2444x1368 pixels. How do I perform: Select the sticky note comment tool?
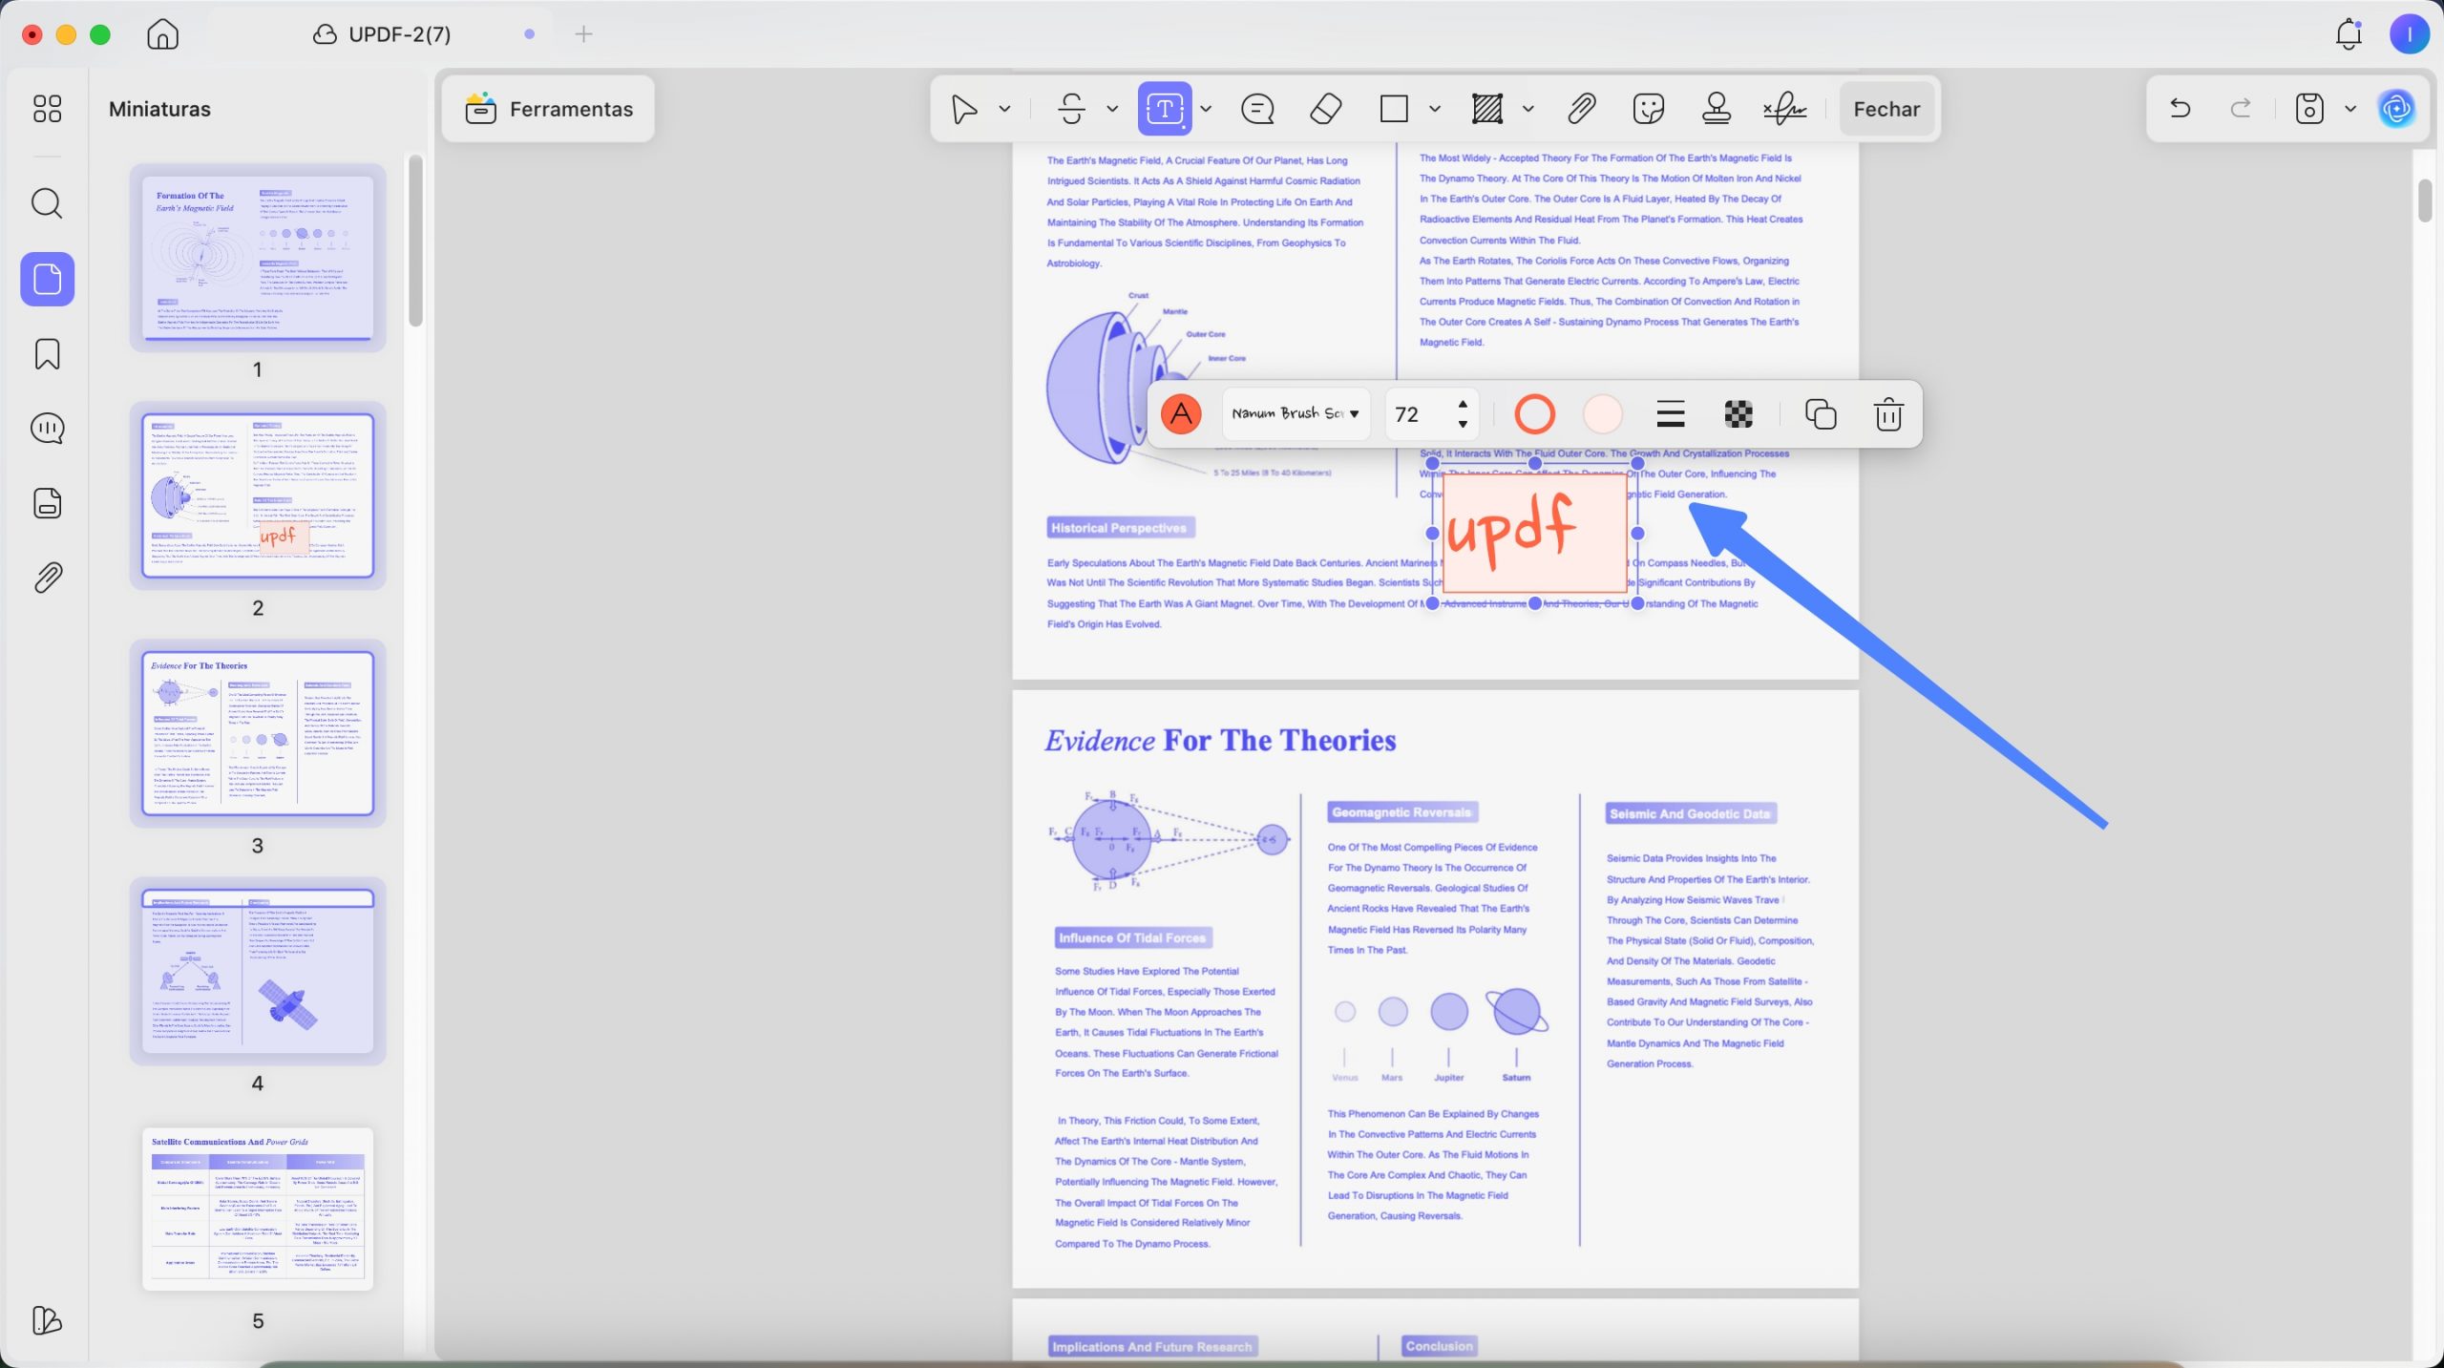[x=1257, y=109]
